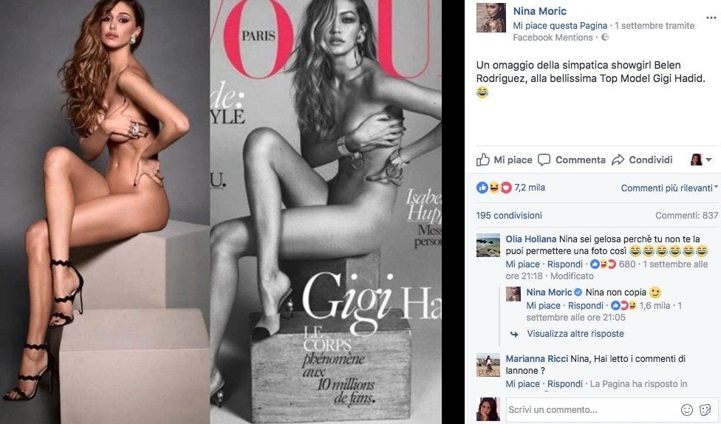Click the Mi piace thumbs-up icon
Screen dimensions: 721x424
(x=483, y=160)
